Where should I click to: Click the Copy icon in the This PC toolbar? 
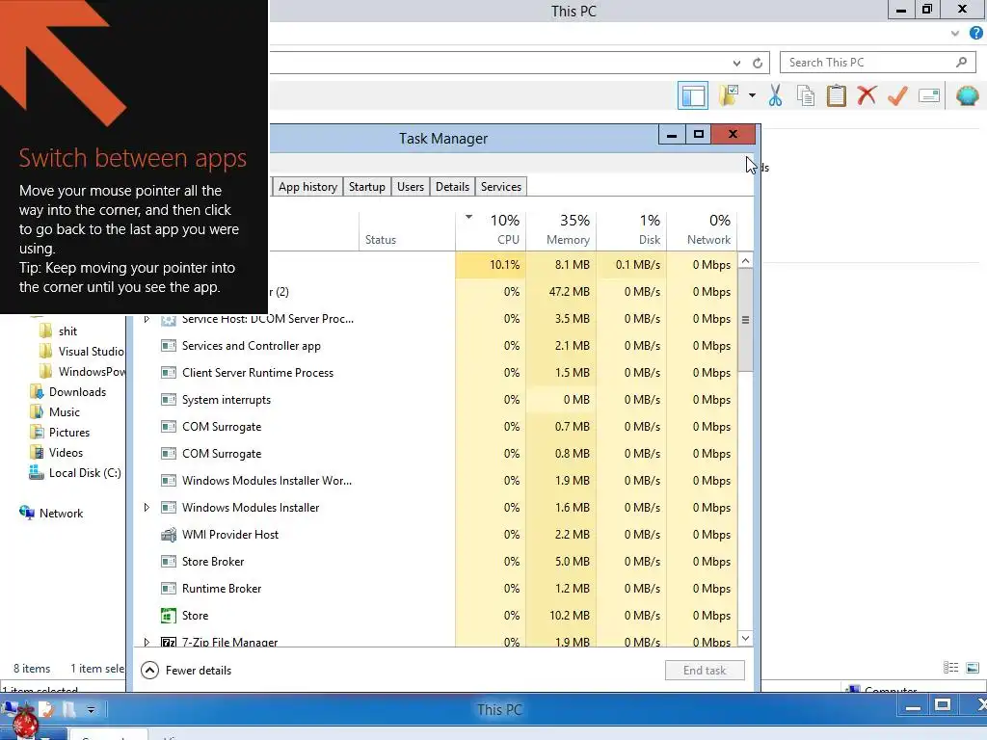[x=806, y=95]
